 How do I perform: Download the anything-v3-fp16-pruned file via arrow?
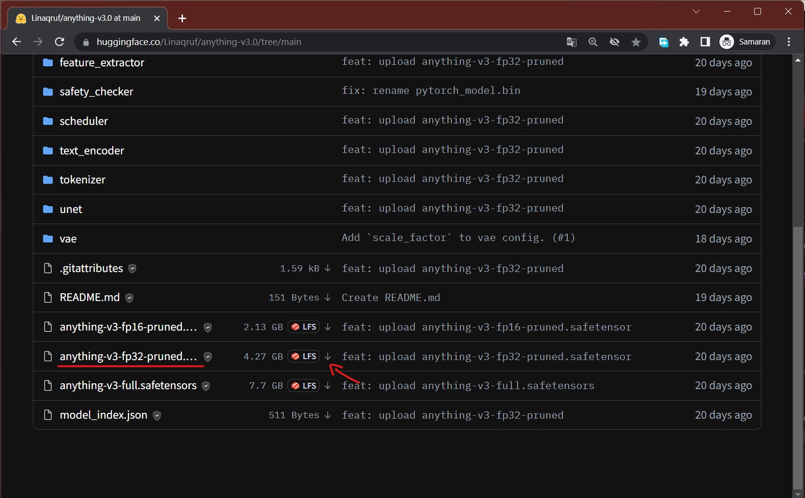328,327
